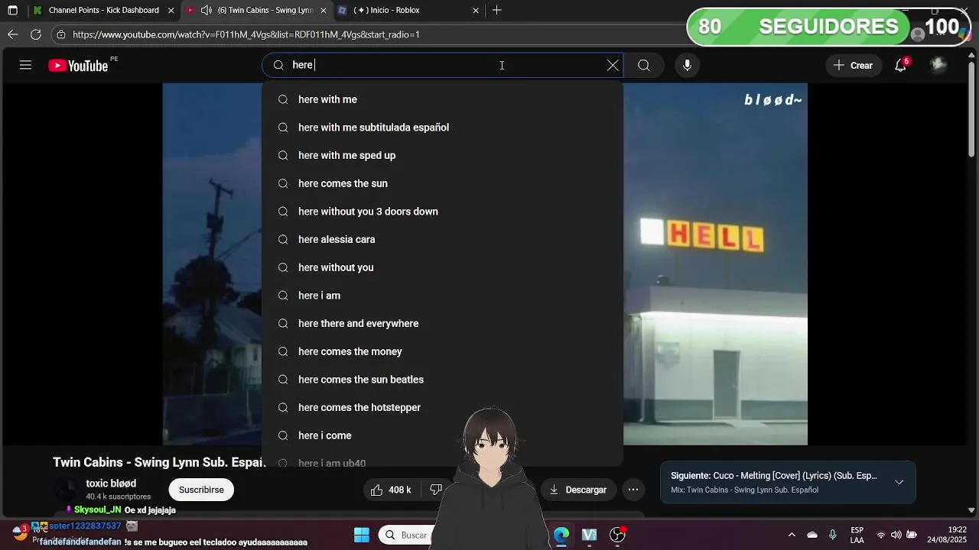Click the video player frame

[485, 264]
